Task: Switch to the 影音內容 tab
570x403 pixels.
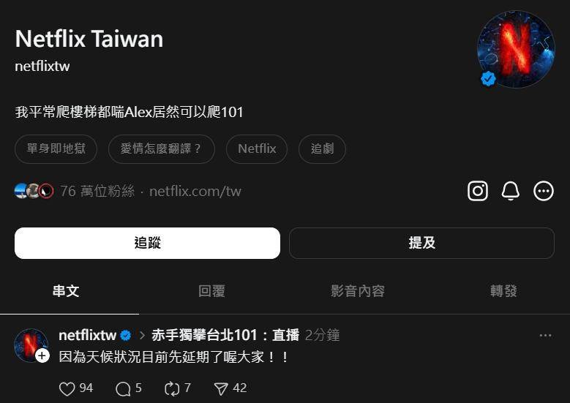Action: coord(358,291)
